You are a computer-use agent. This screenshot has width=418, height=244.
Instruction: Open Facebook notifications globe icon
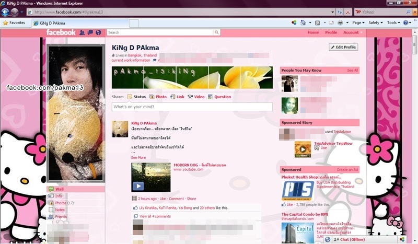pyautogui.click(x=98, y=32)
